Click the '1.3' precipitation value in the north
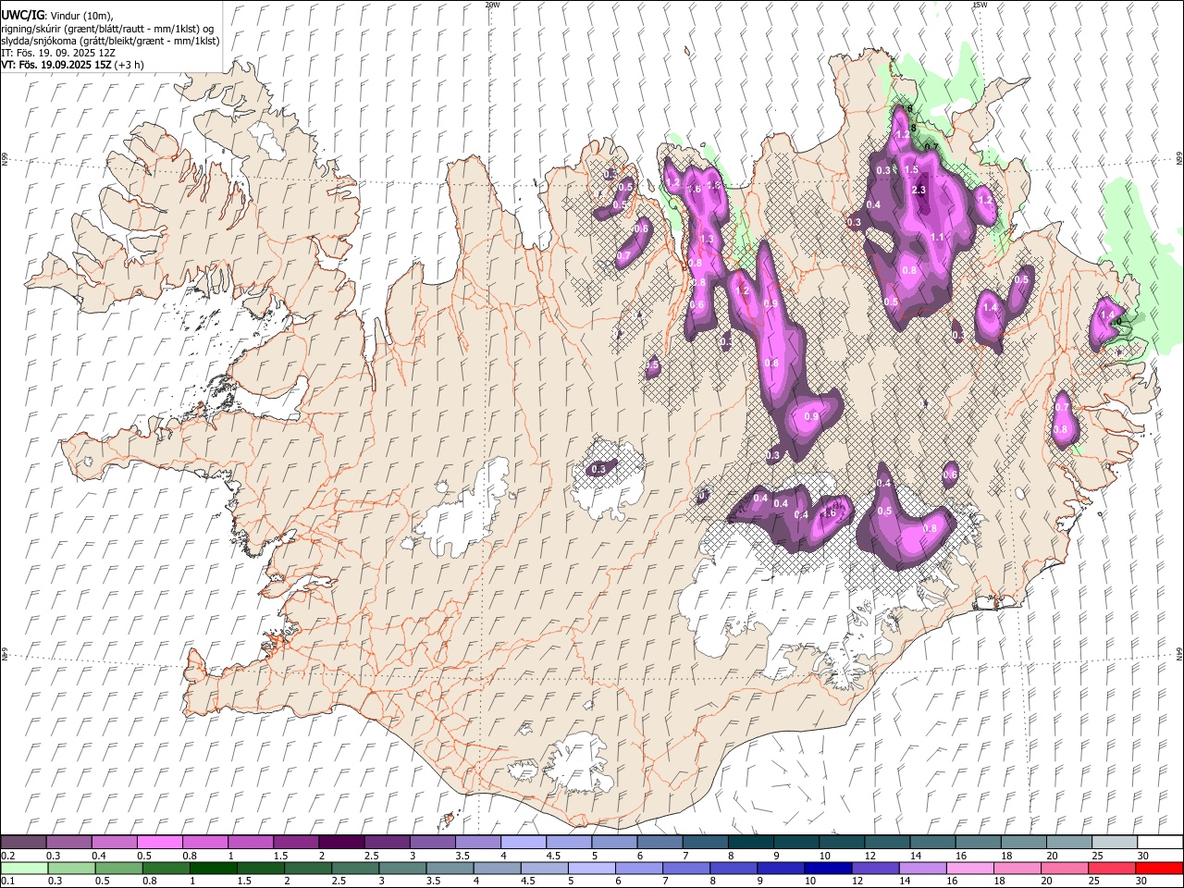Image resolution: width=1184 pixels, height=888 pixels. tap(708, 239)
